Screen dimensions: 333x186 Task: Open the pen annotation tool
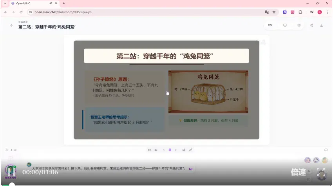click(190, 150)
